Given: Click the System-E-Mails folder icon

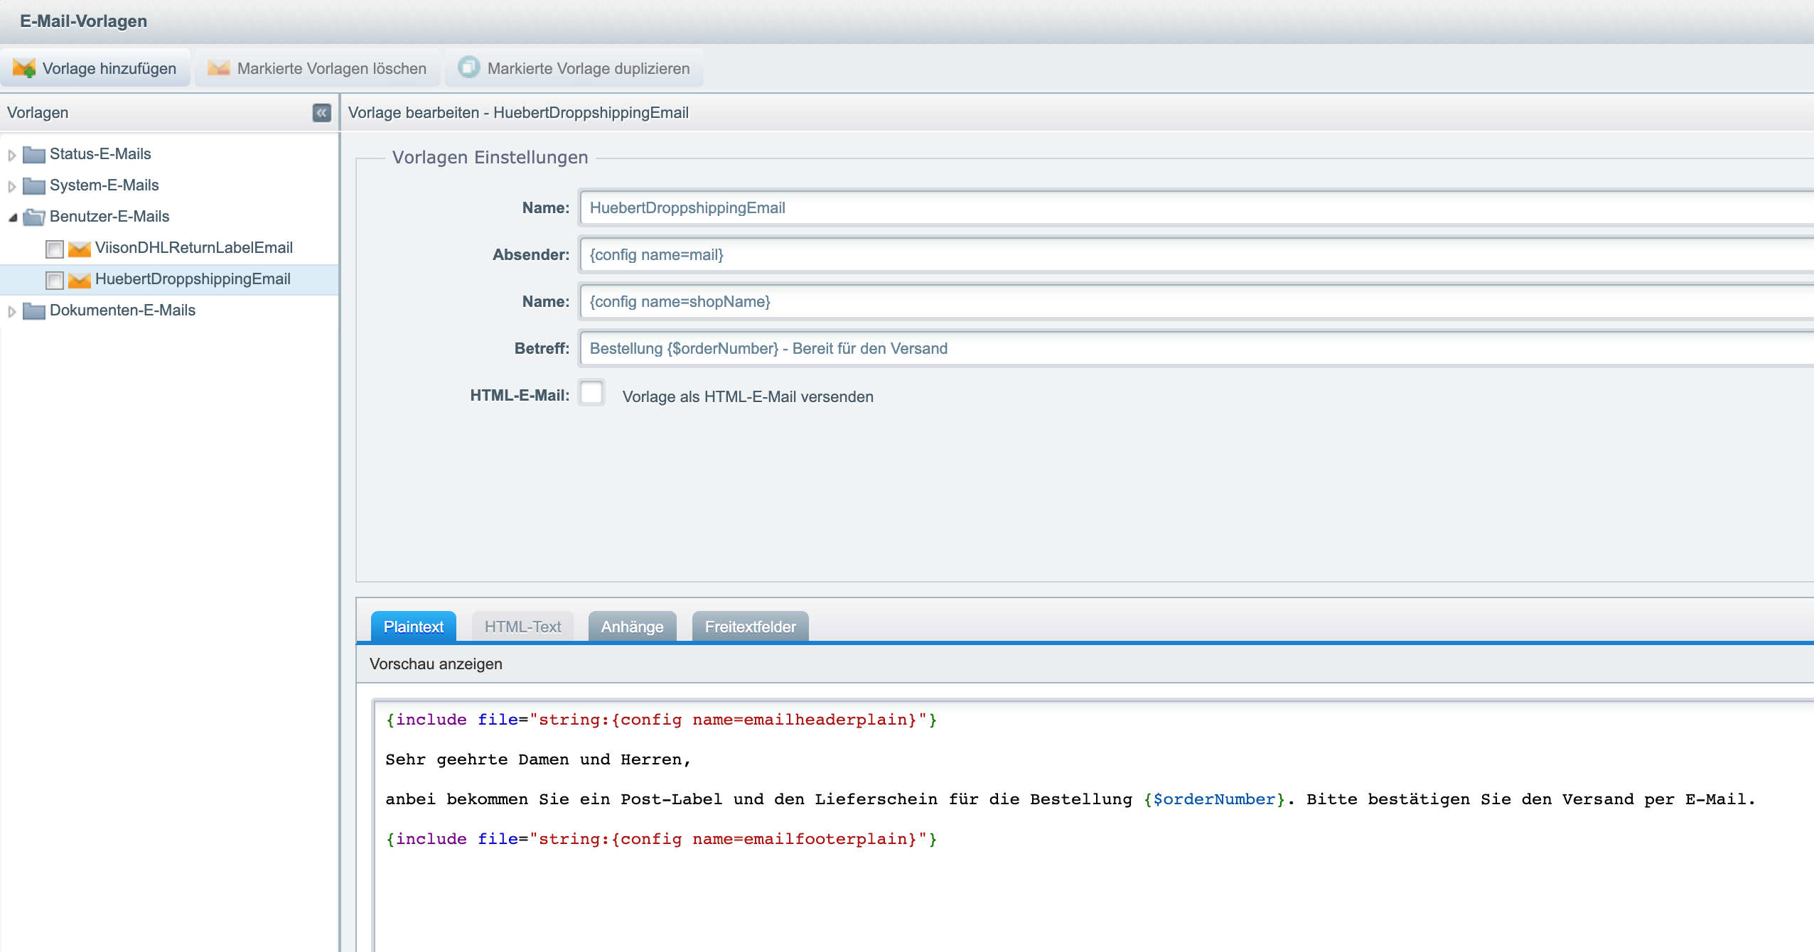Looking at the screenshot, I should point(34,185).
